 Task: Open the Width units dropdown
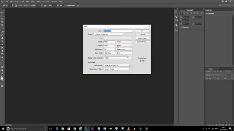click(124, 42)
